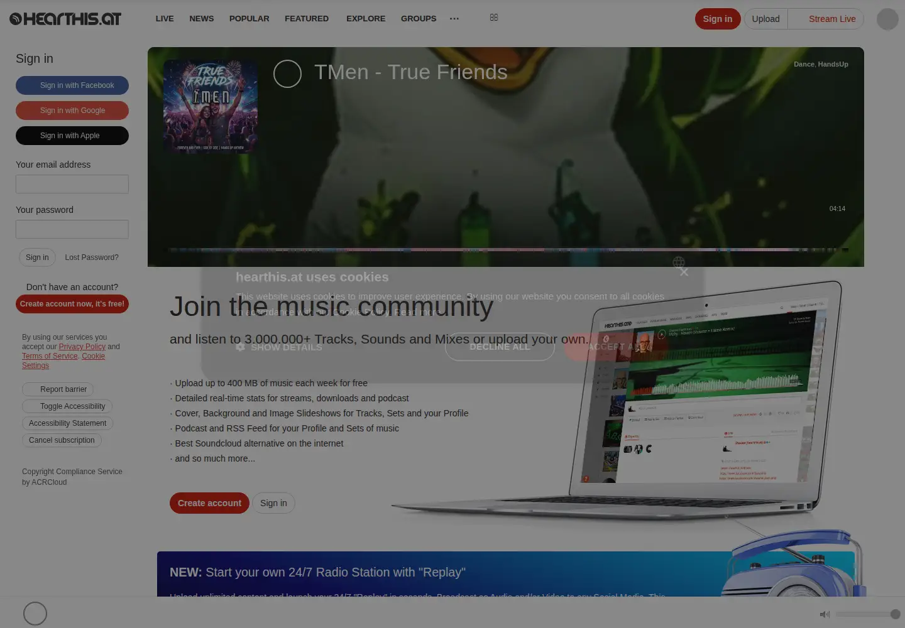The image size is (905, 628).
Task: Click the Report barrier button
Action: 58,389
